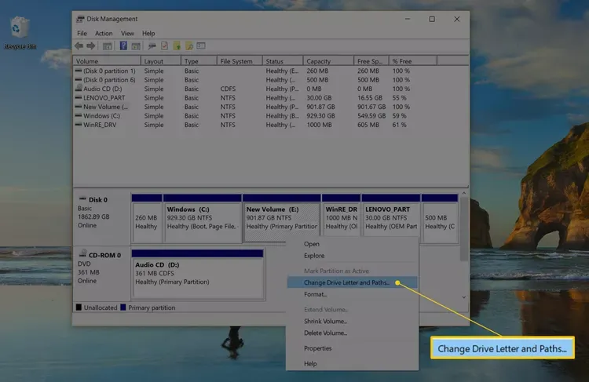The width and height of the screenshot is (589, 382).
Task: Select Delete Volume in context menu
Action: point(325,333)
